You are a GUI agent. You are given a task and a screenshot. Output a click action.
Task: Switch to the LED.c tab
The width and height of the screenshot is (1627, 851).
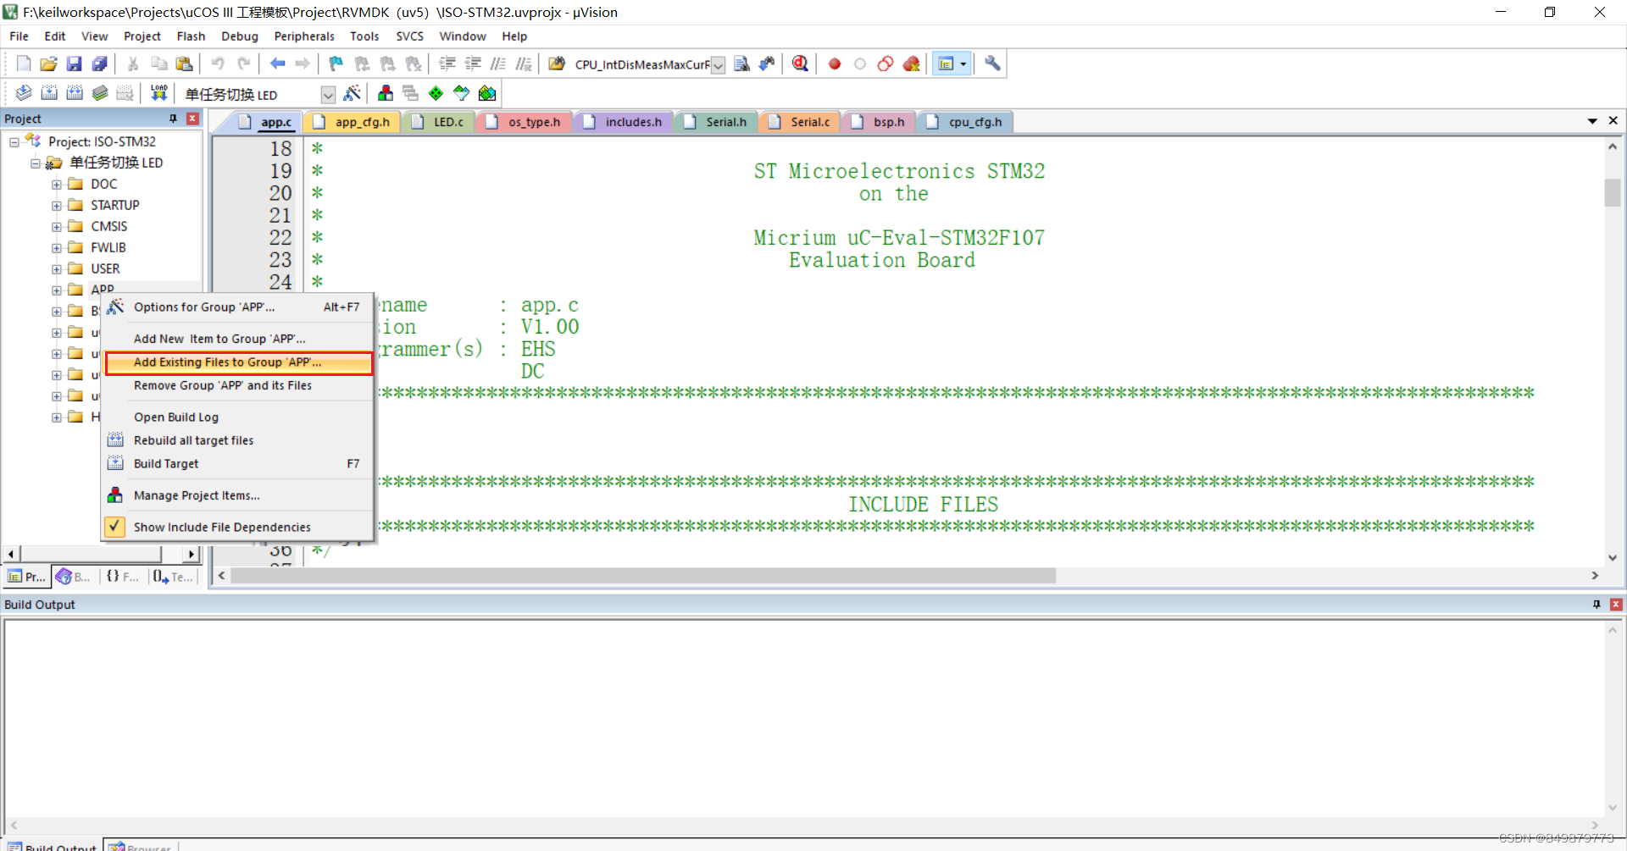pos(440,122)
